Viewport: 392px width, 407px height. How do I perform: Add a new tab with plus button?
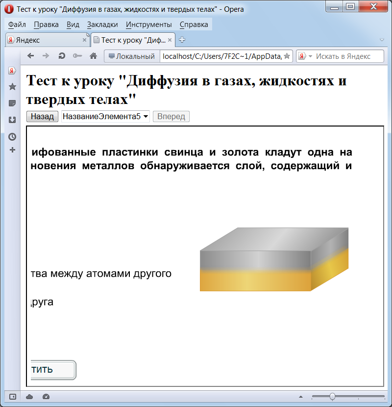pyautogui.click(x=182, y=40)
